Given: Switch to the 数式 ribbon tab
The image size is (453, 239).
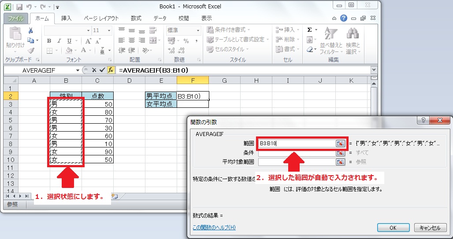Looking at the screenshot, I should coord(136,18).
